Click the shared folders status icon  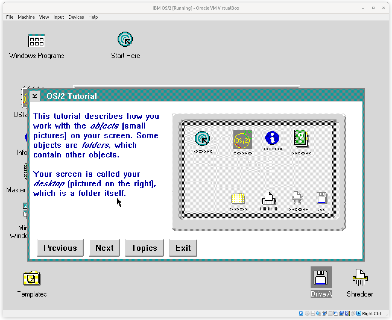click(330, 313)
